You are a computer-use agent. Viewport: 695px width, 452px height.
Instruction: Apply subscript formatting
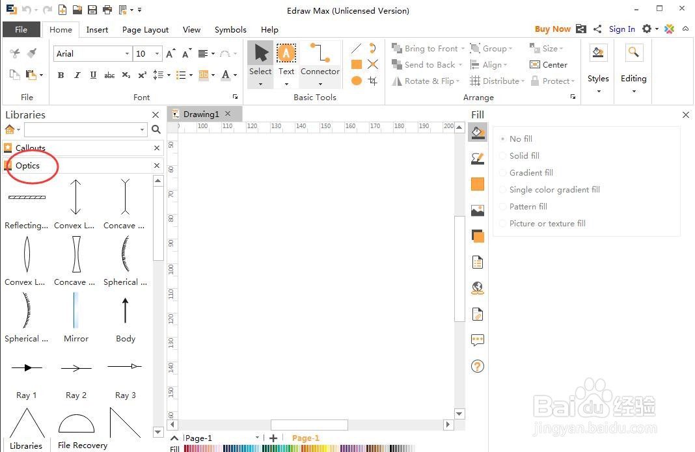pos(126,75)
